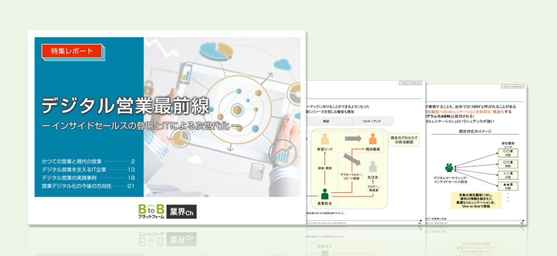
Task: Click the フォローアップ process step arrow
Action: point(371,121)
